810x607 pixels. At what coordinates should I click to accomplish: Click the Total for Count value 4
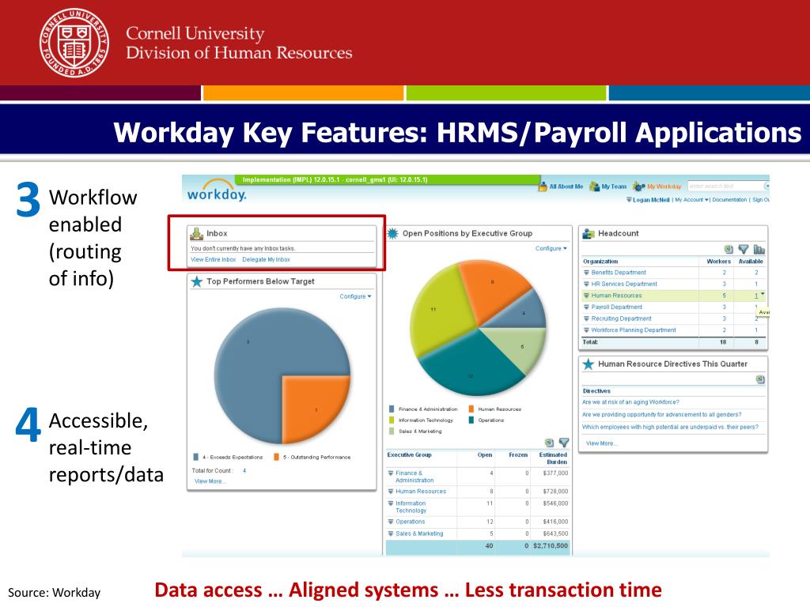pyautogui.click(x=244, y=471)
